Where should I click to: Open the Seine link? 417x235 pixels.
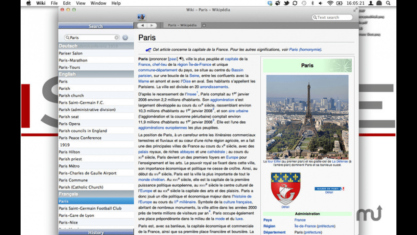tap(194, 76)
